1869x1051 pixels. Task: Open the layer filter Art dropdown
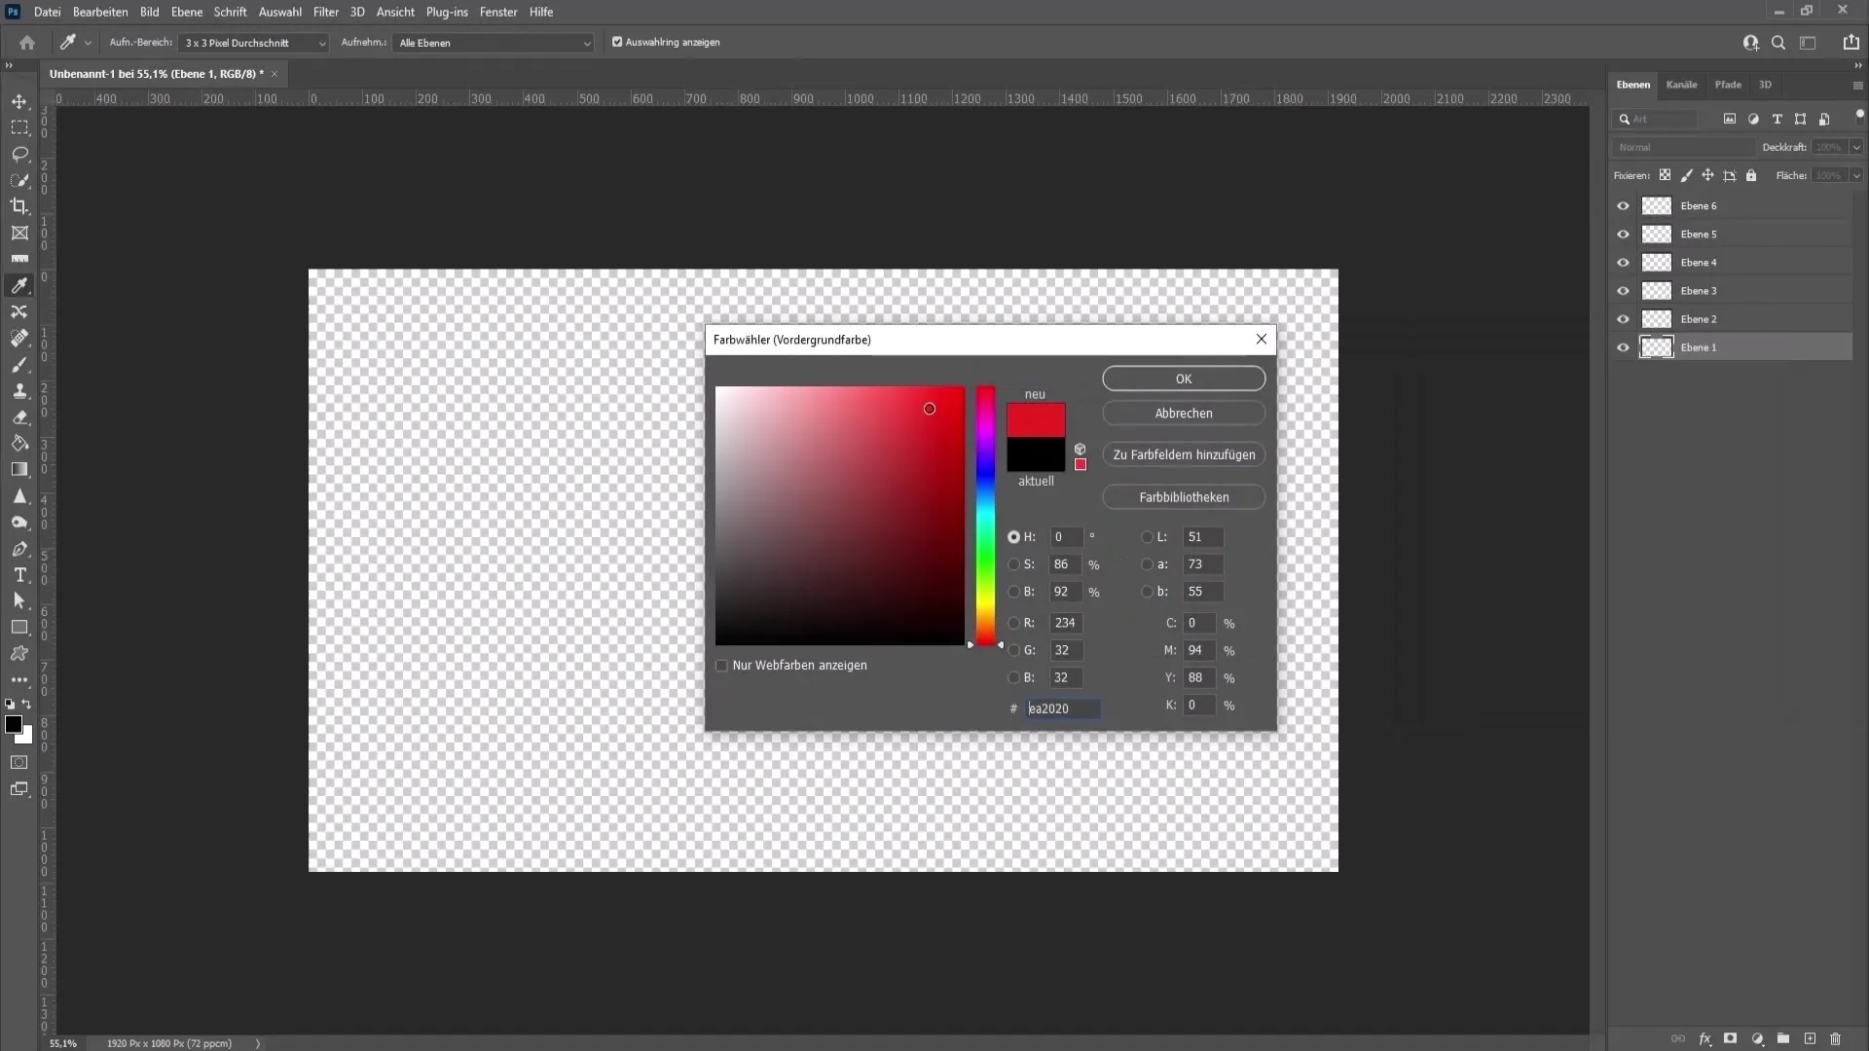[x=1656, y=120]
